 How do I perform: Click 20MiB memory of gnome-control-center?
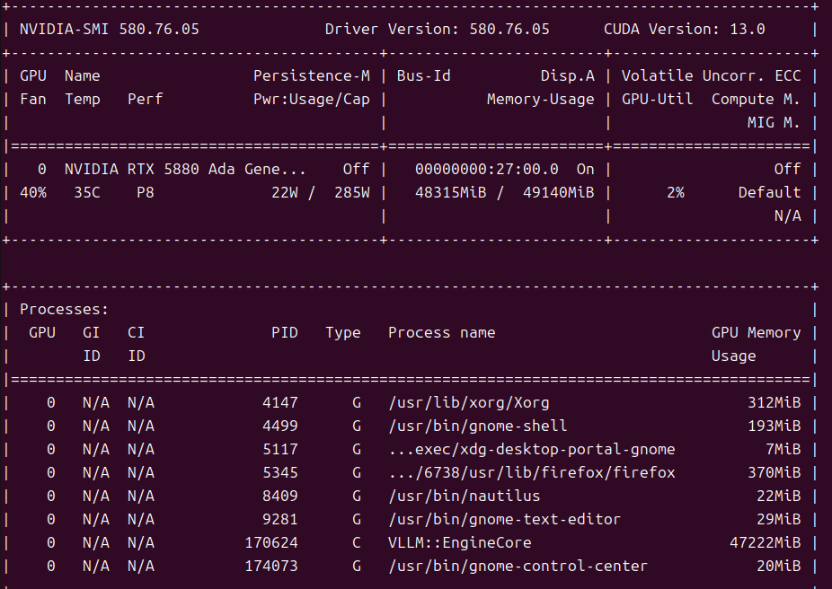pos(778,566)
